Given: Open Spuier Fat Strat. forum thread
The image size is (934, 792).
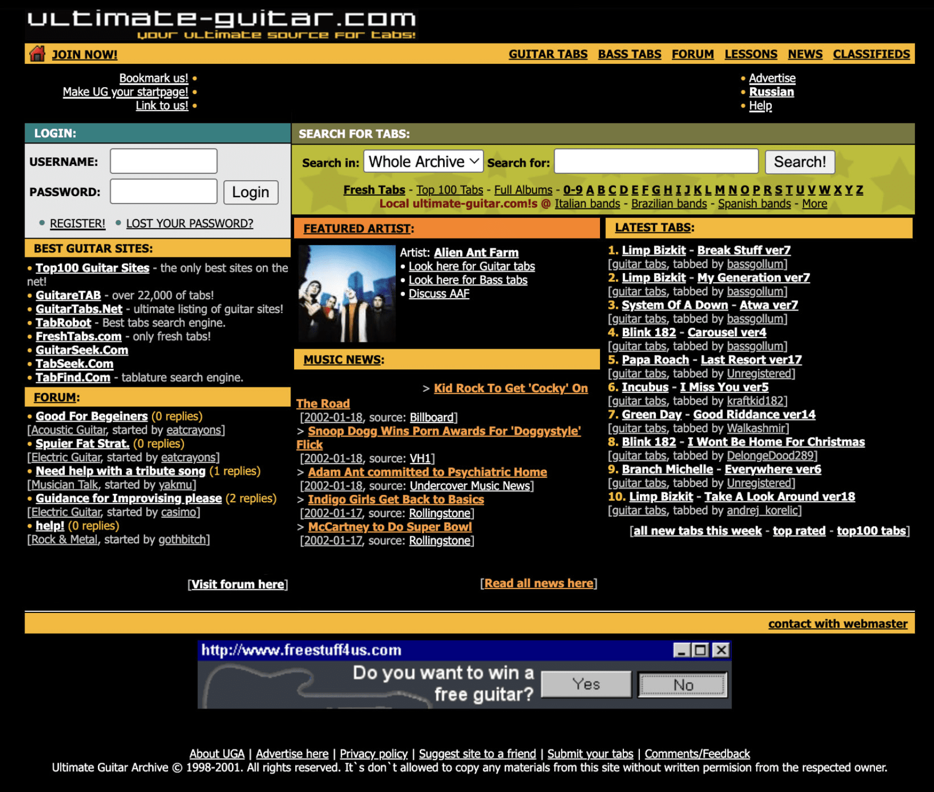Looking at the screenshot, I should tap(82, 443).
